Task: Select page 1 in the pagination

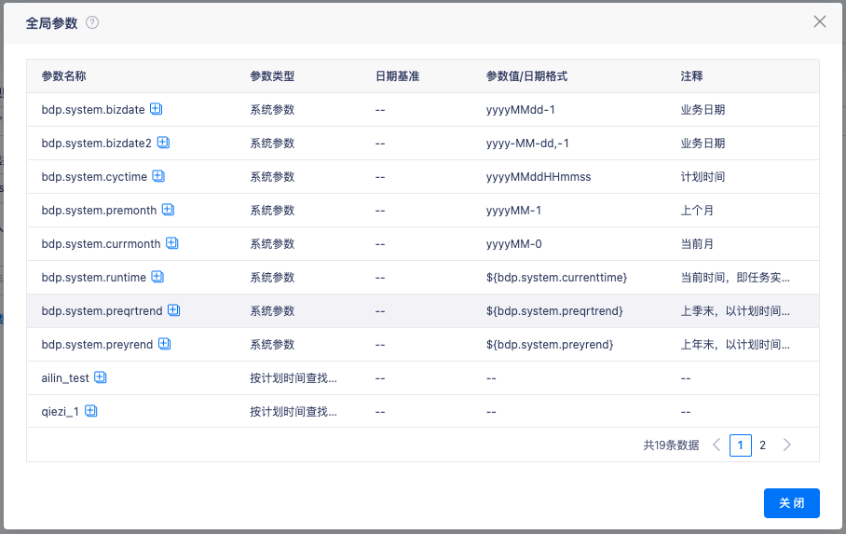Action: (x=740, y=445)
